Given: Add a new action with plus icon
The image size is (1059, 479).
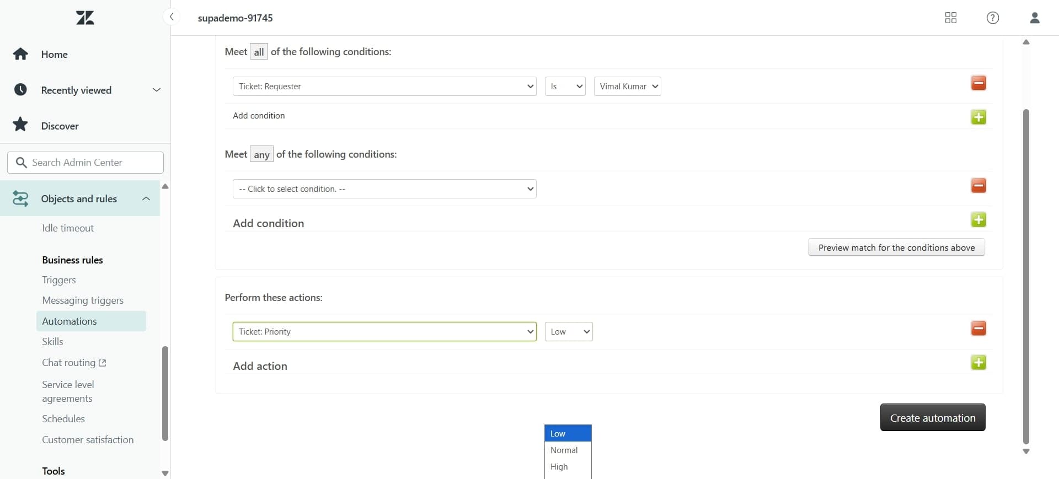Looking at the screenshot, I should (978, 362).
